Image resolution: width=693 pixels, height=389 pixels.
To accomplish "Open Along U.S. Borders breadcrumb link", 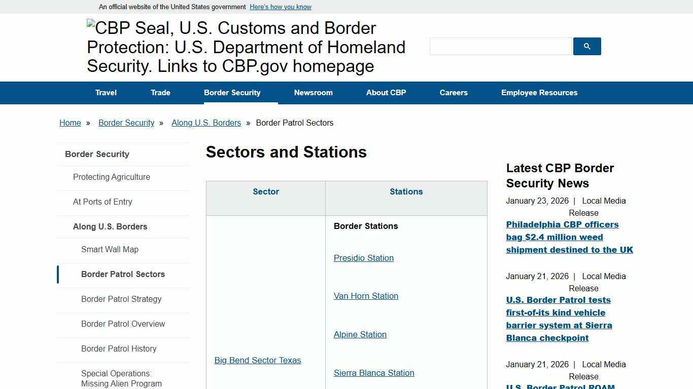I will 206,123.
